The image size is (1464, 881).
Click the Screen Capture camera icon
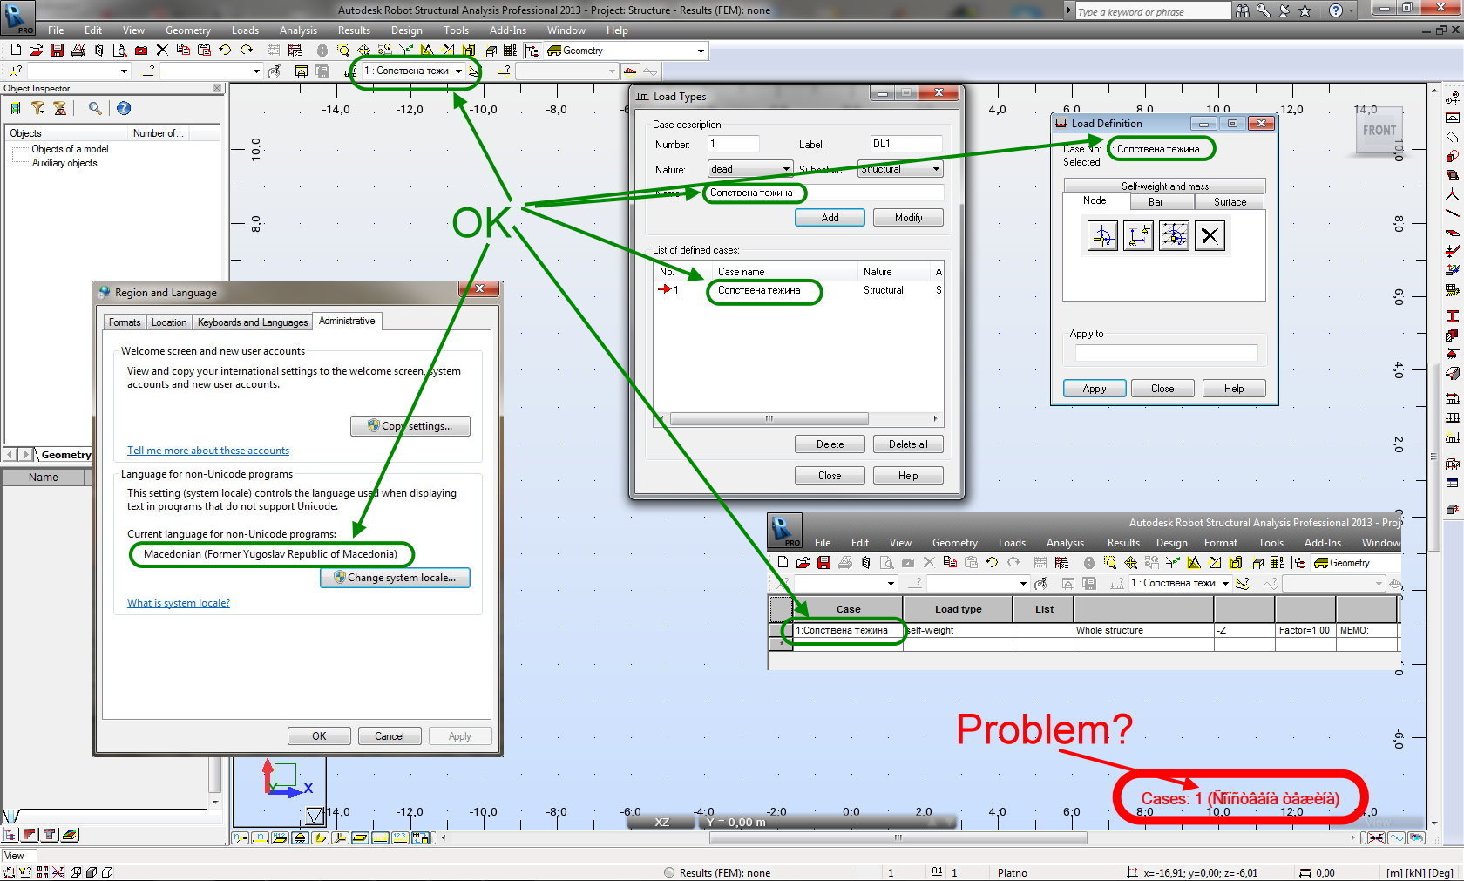point(141,51)
